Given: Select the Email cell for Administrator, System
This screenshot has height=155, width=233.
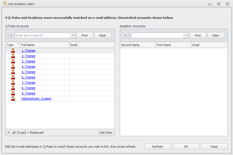Looking at the screenshot, I should pyautogui.click(x=92, y=99).
